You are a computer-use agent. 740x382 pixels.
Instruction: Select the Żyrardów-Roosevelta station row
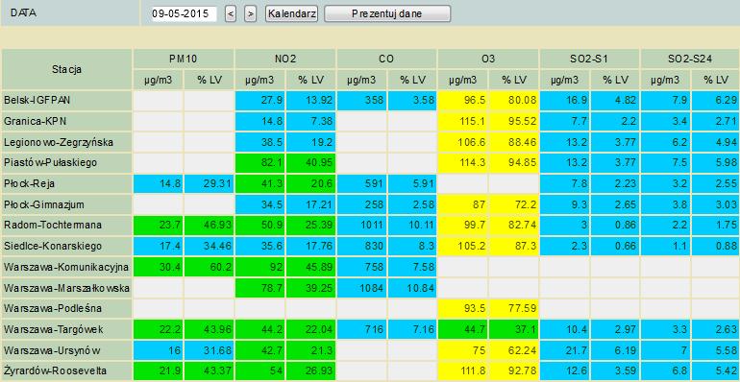[66, 370]
